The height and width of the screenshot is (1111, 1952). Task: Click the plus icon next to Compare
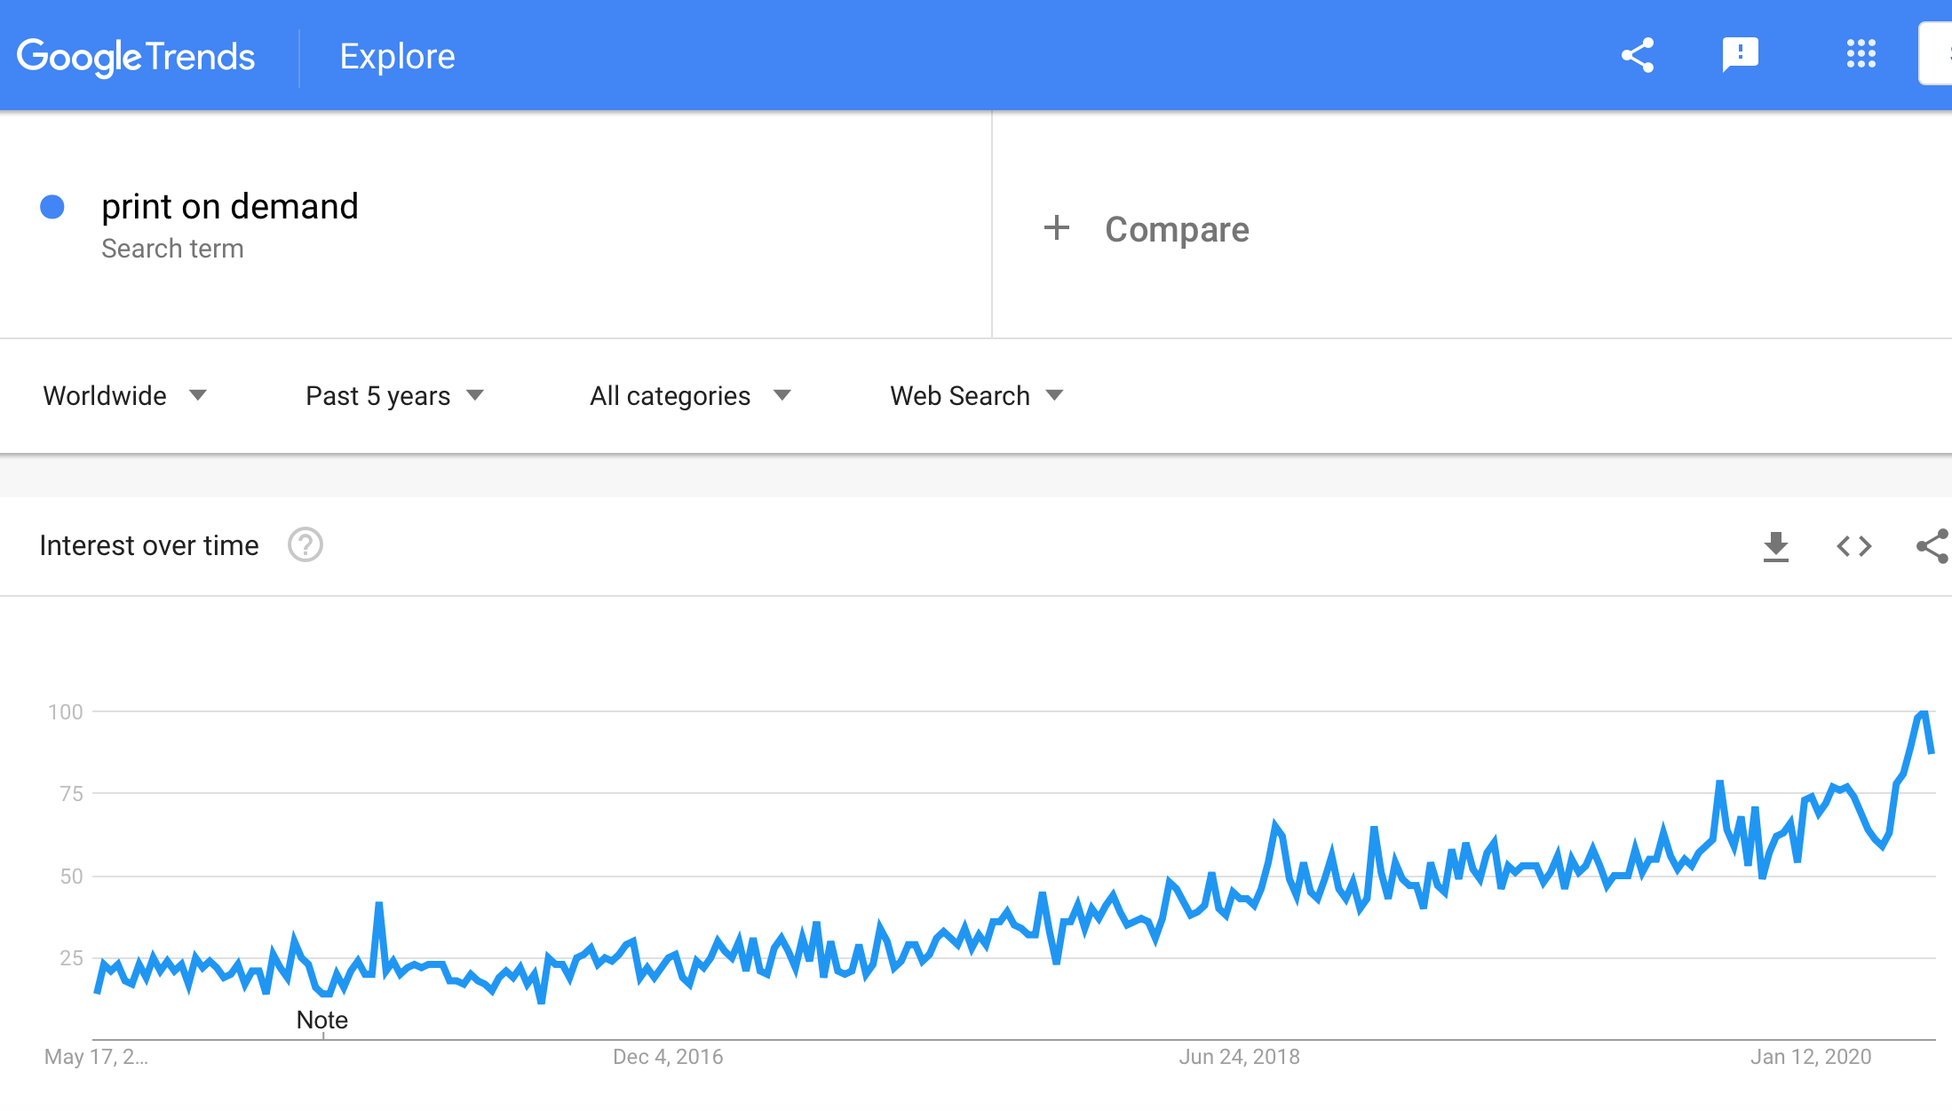pyautogui.click(x=1056, y=228)
